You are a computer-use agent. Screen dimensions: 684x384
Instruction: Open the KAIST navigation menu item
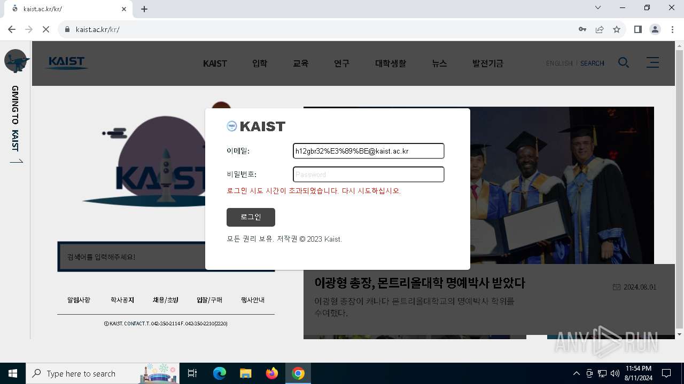click(x=215, y=63)
